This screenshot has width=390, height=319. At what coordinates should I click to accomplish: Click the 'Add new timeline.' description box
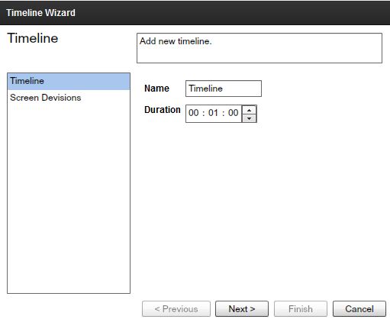(259, 48)
